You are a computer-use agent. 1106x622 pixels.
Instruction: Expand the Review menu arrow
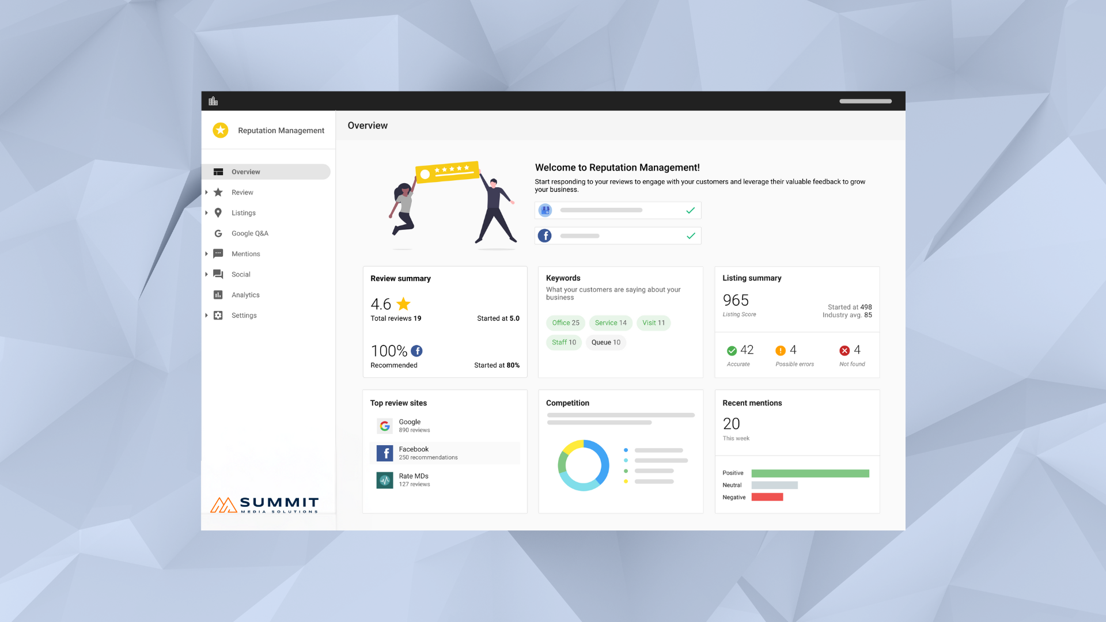(207, 192)
